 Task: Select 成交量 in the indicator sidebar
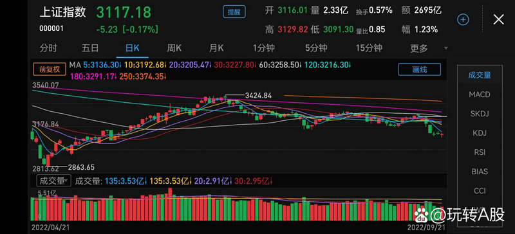click(480, 75)
